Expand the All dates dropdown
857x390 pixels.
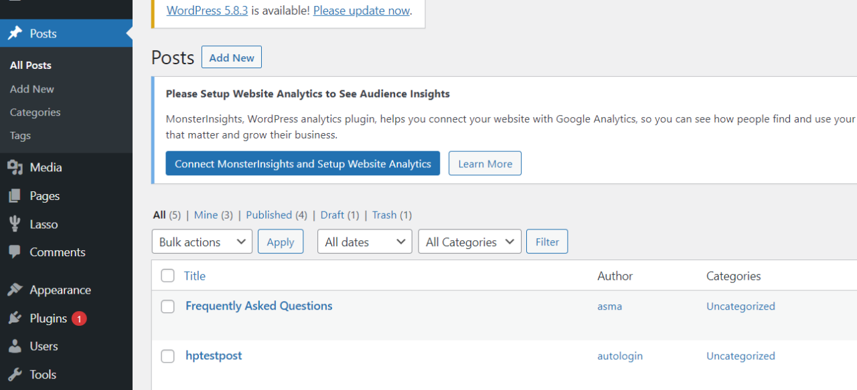[365, 242]
